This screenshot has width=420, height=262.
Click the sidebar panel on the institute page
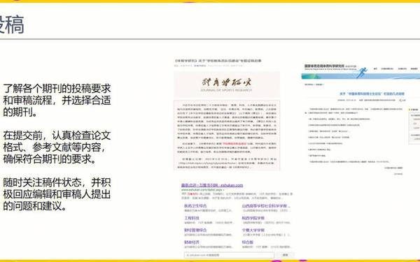click(x=414, y=126)
